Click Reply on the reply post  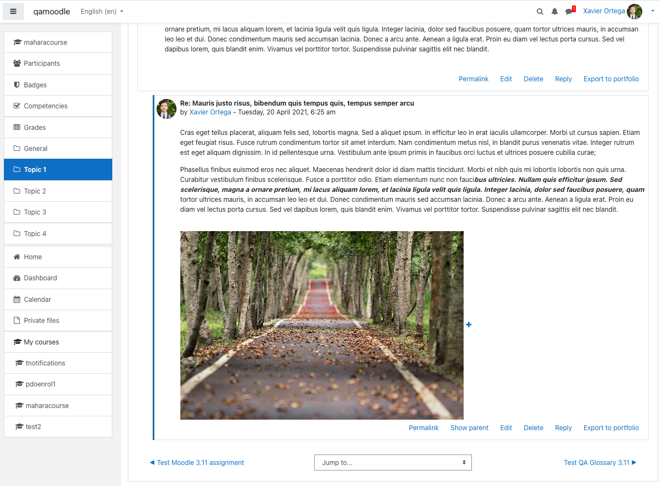click(563, 427)
